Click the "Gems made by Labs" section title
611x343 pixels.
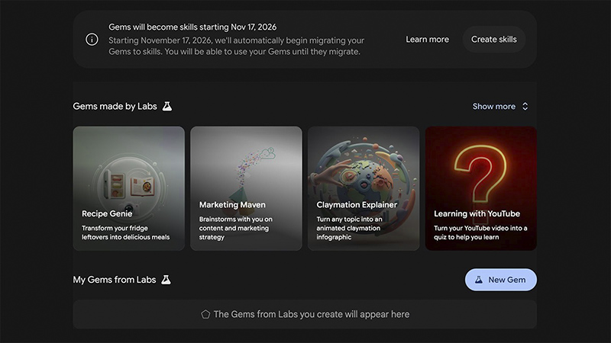(115, 106)
